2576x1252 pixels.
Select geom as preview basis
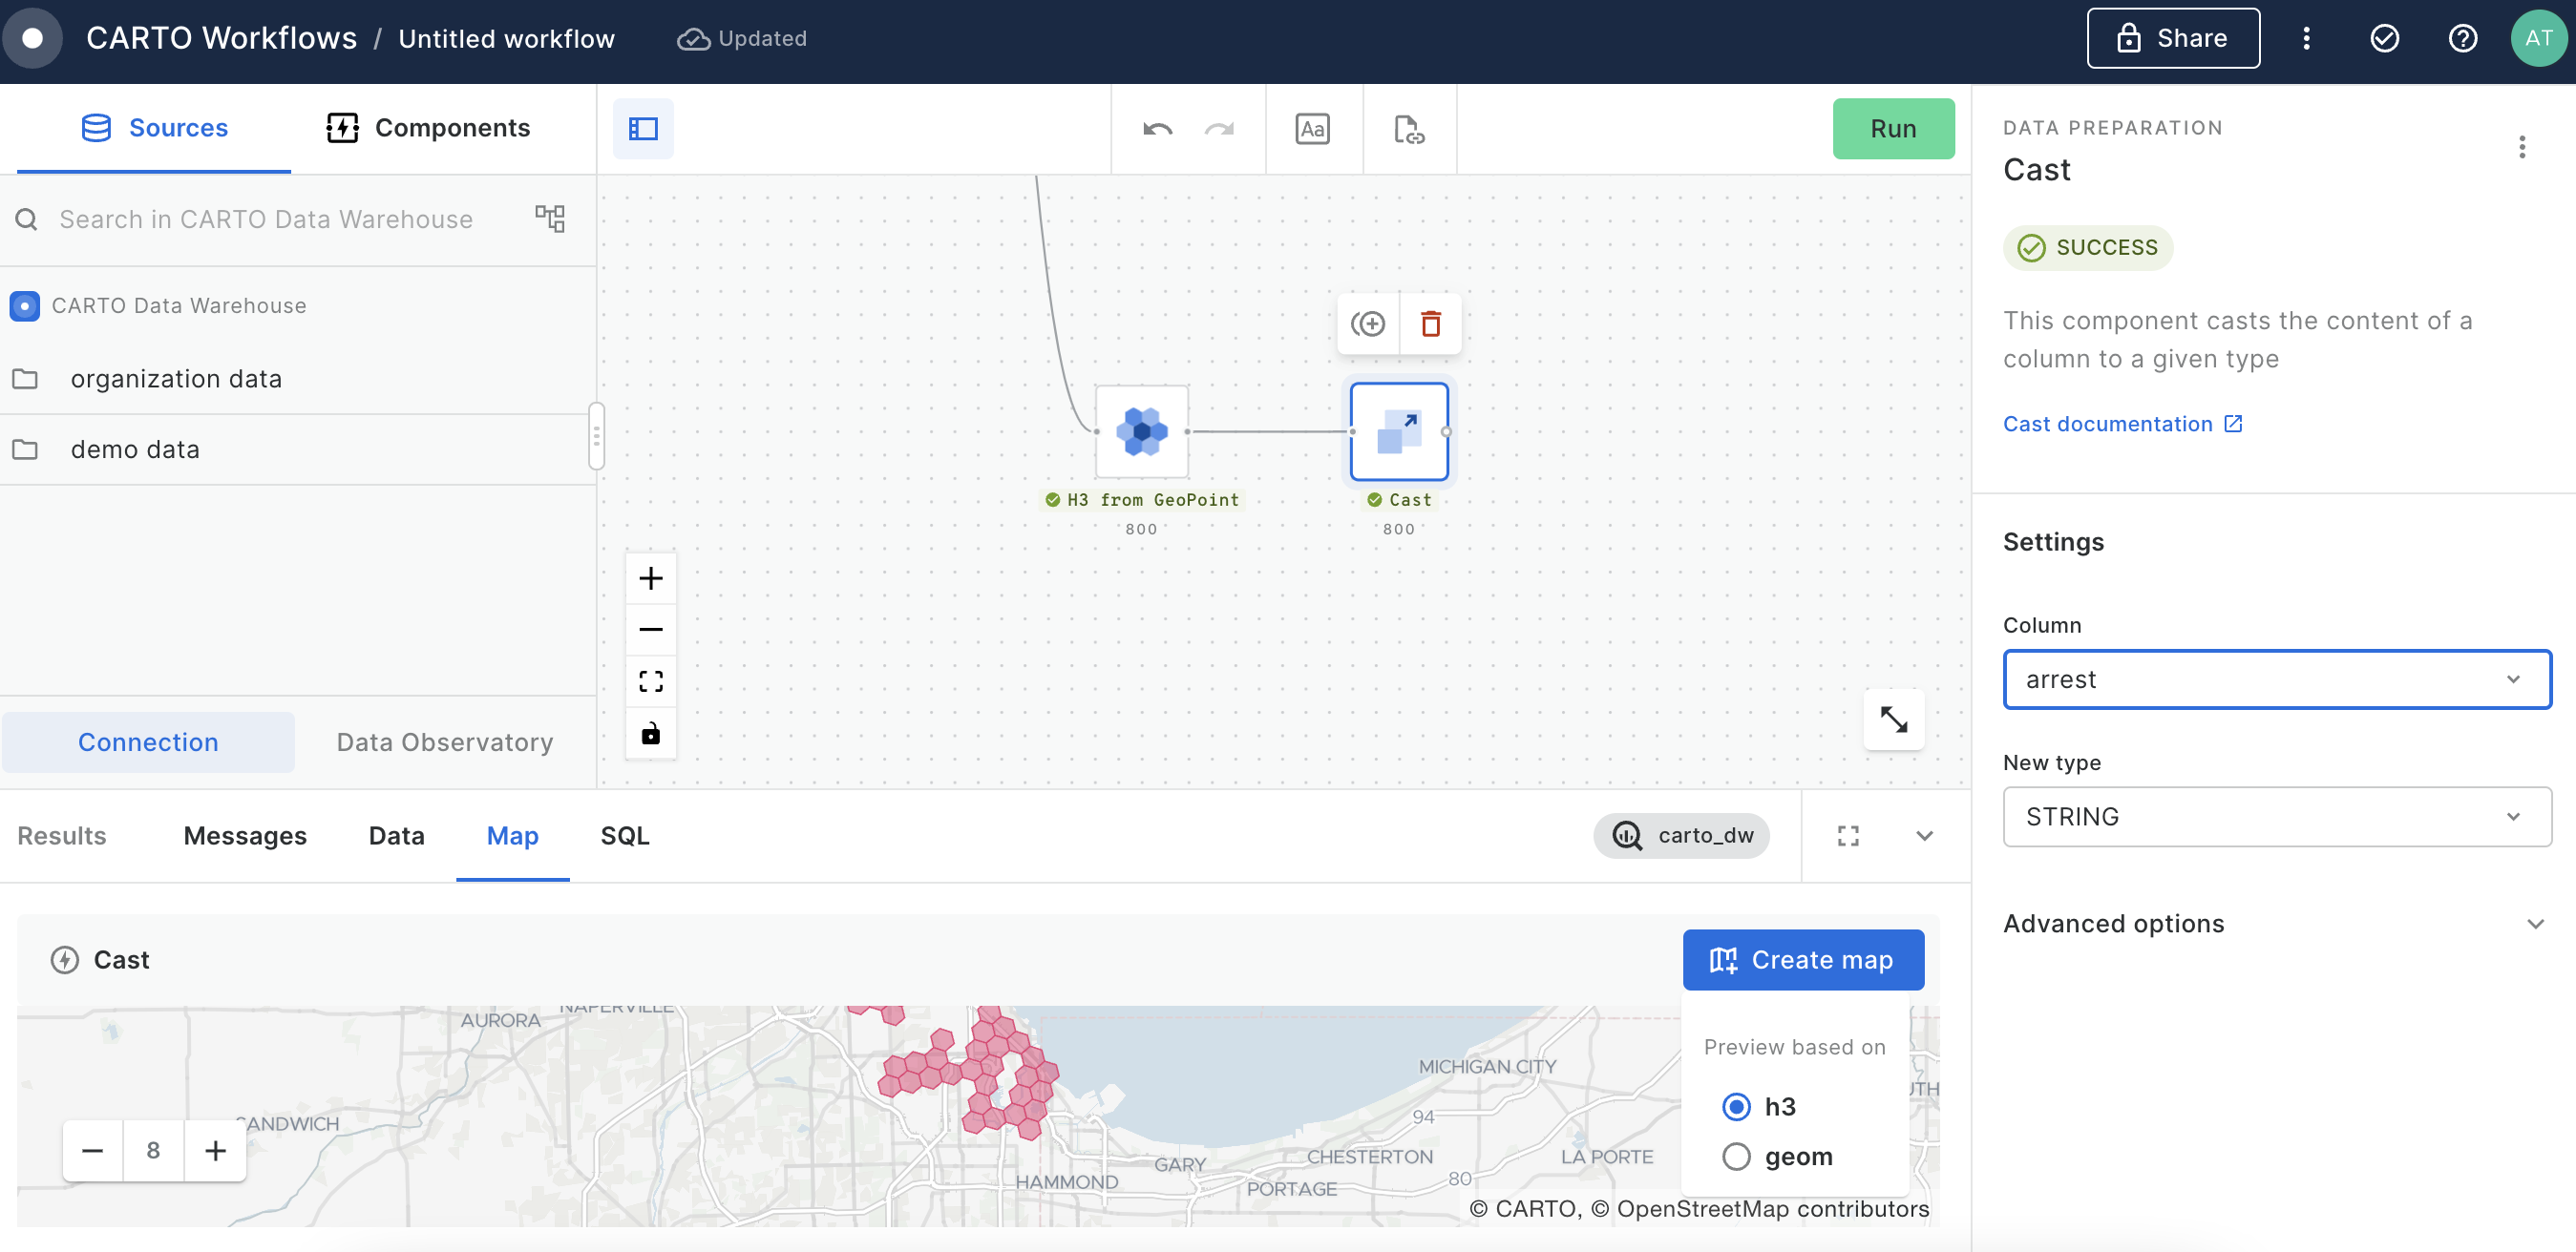coord(1736,1158)
